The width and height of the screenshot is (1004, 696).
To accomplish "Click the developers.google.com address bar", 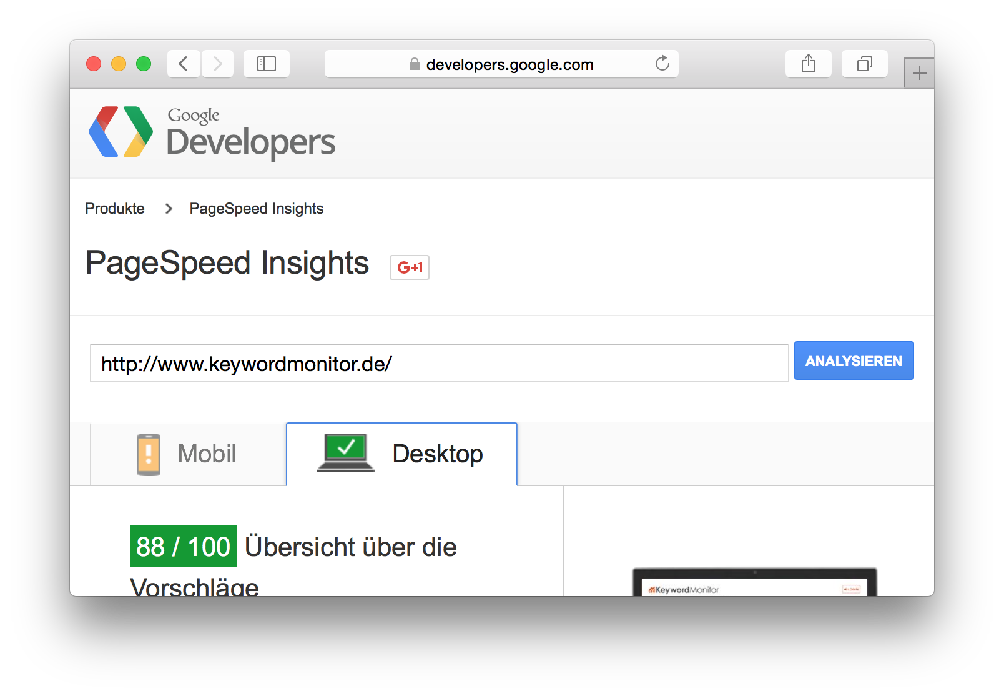I will [x=501, y=64].
